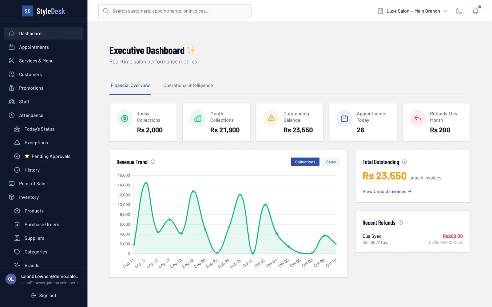Click the Suppliers building icon
Viewport: 492px width, 307px height.
coord(17,238)
